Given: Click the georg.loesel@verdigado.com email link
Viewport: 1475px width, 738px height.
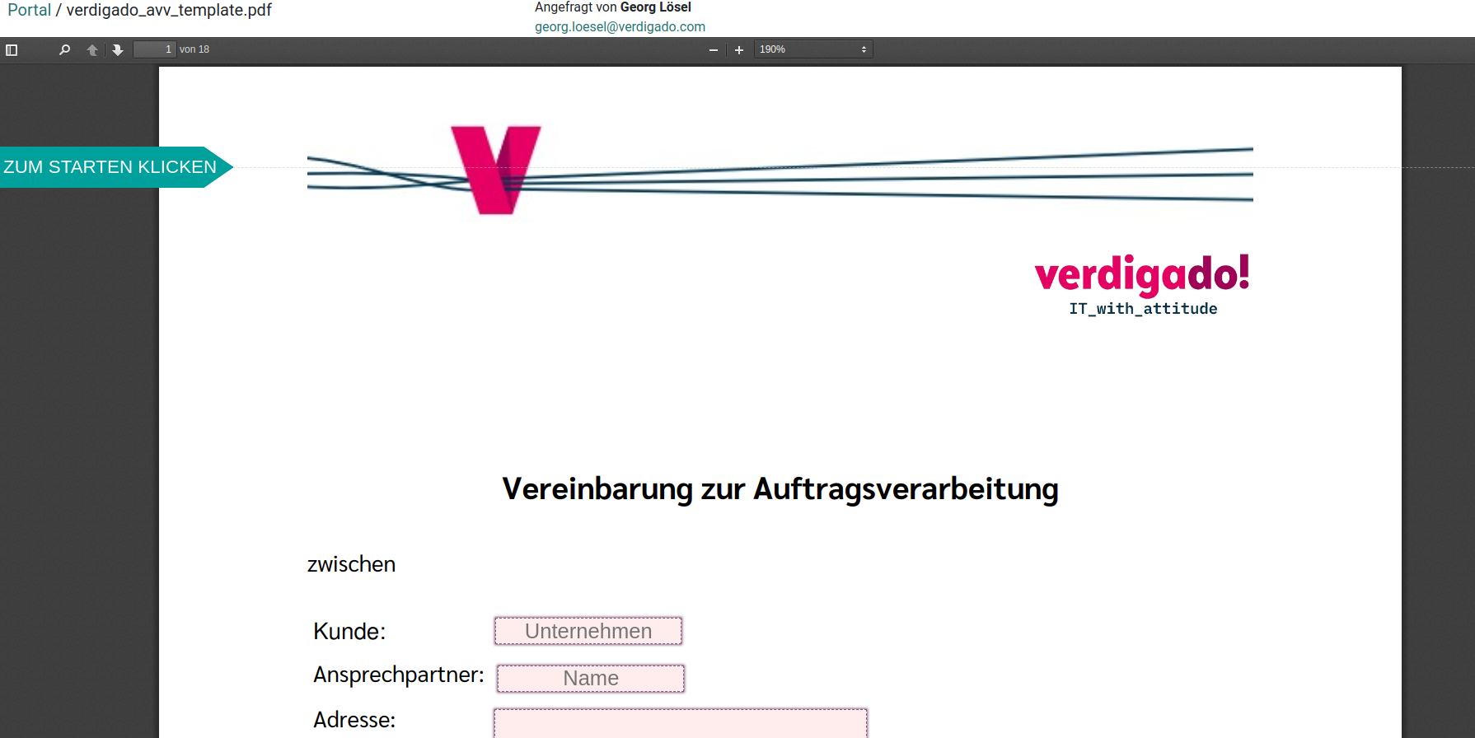Looking at the screenshot, I should tap(620, 26).
